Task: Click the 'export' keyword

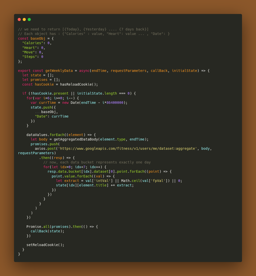Action: [x=24, y=71]
